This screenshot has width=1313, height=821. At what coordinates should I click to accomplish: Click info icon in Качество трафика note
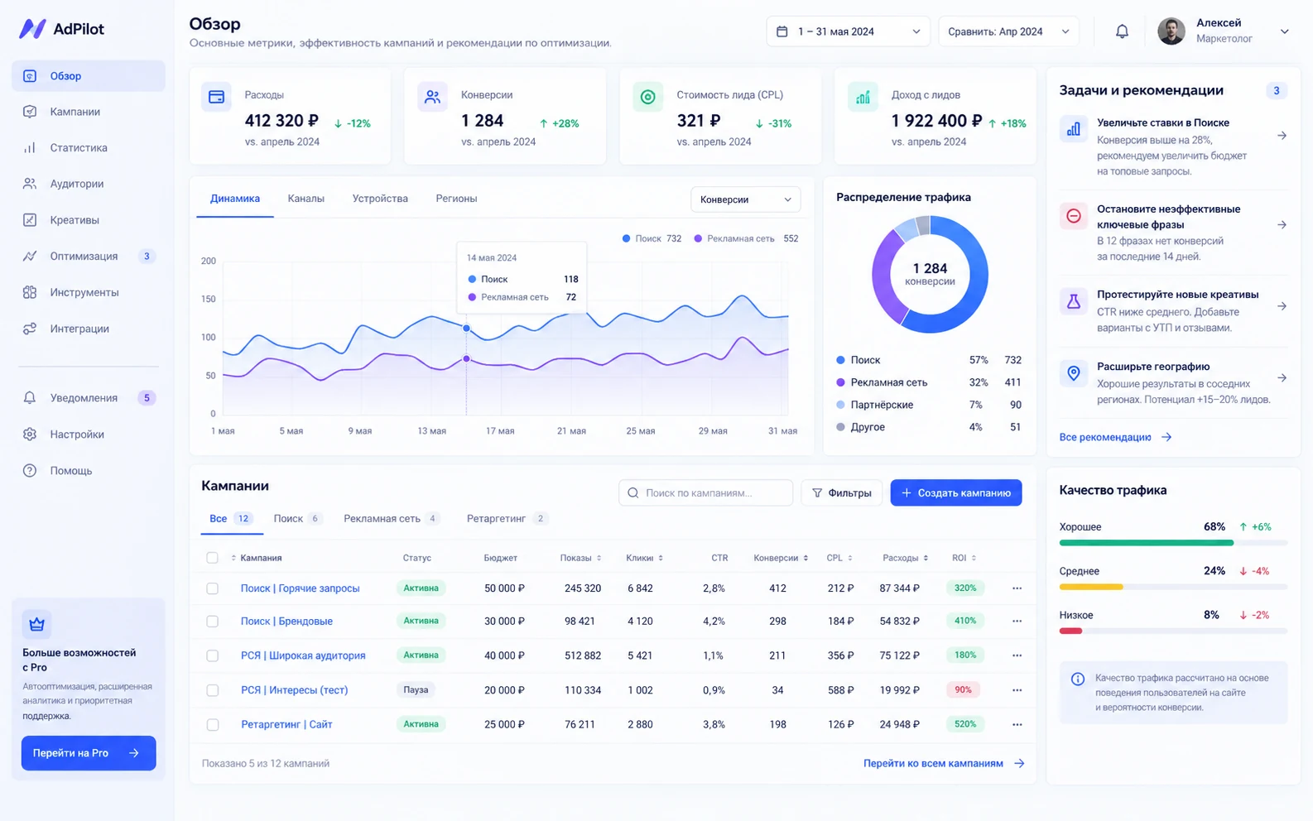(1078, 679)
